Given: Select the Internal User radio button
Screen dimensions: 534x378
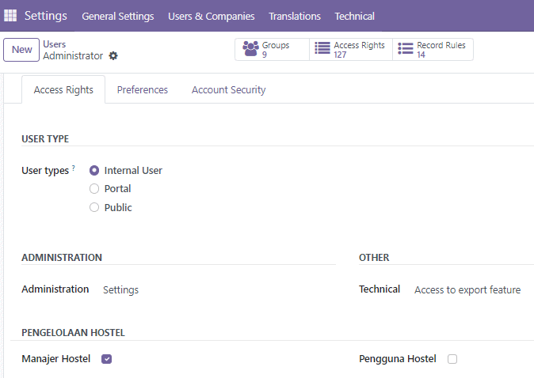Looking at the screenshot, I should pyautogui.click(x=94, y=170).
